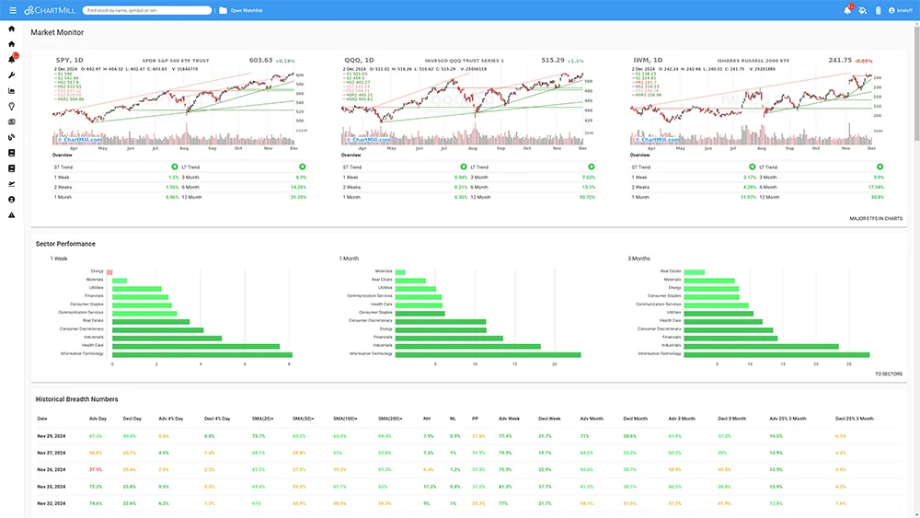Focus the find stock search field
This screenshot has height=518, width=920.
[146, 10]
